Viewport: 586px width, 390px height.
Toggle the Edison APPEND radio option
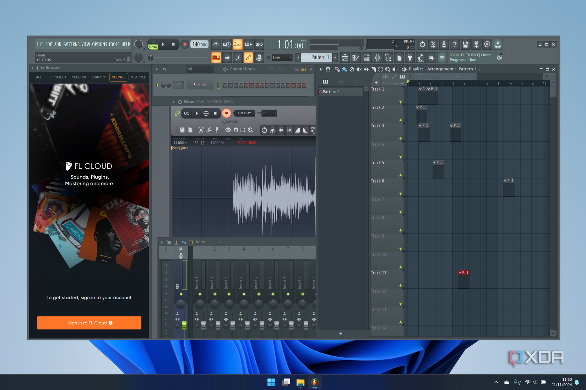tap(224, 122)
